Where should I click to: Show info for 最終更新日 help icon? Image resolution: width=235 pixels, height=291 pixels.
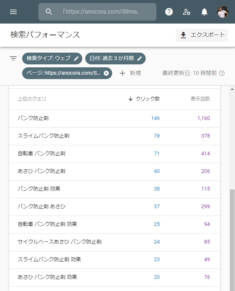222,73
